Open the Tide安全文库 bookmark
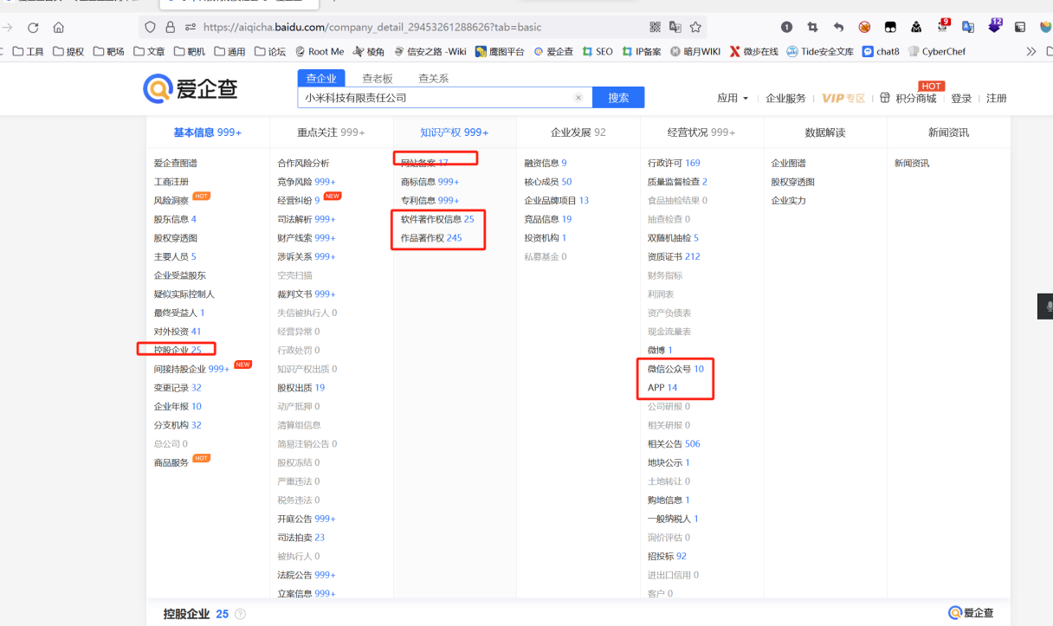Viewport: 1053px width, 626px height. pos(820,51)
